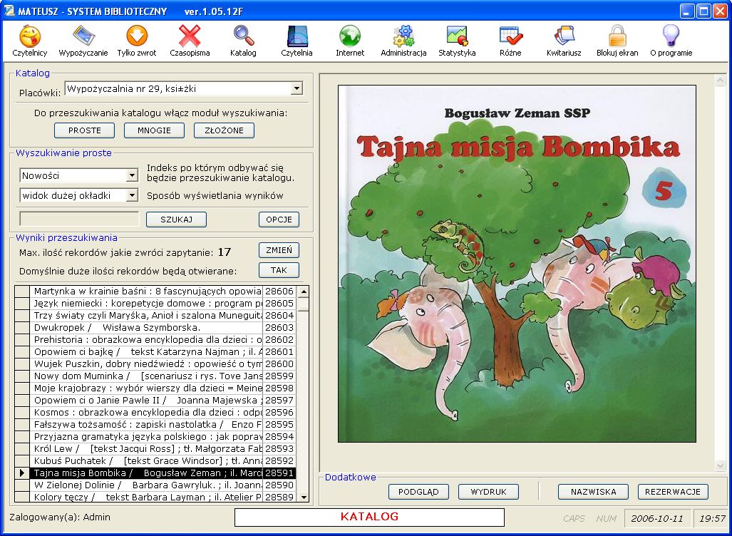Click the PROSTE search mode button

pyautogui.click(x=85, y=130)
